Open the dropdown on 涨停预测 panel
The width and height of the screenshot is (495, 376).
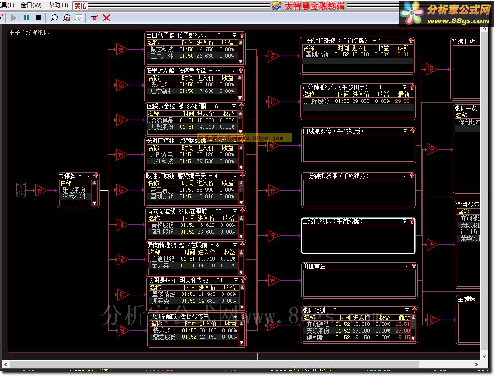[x=407, y=310]
